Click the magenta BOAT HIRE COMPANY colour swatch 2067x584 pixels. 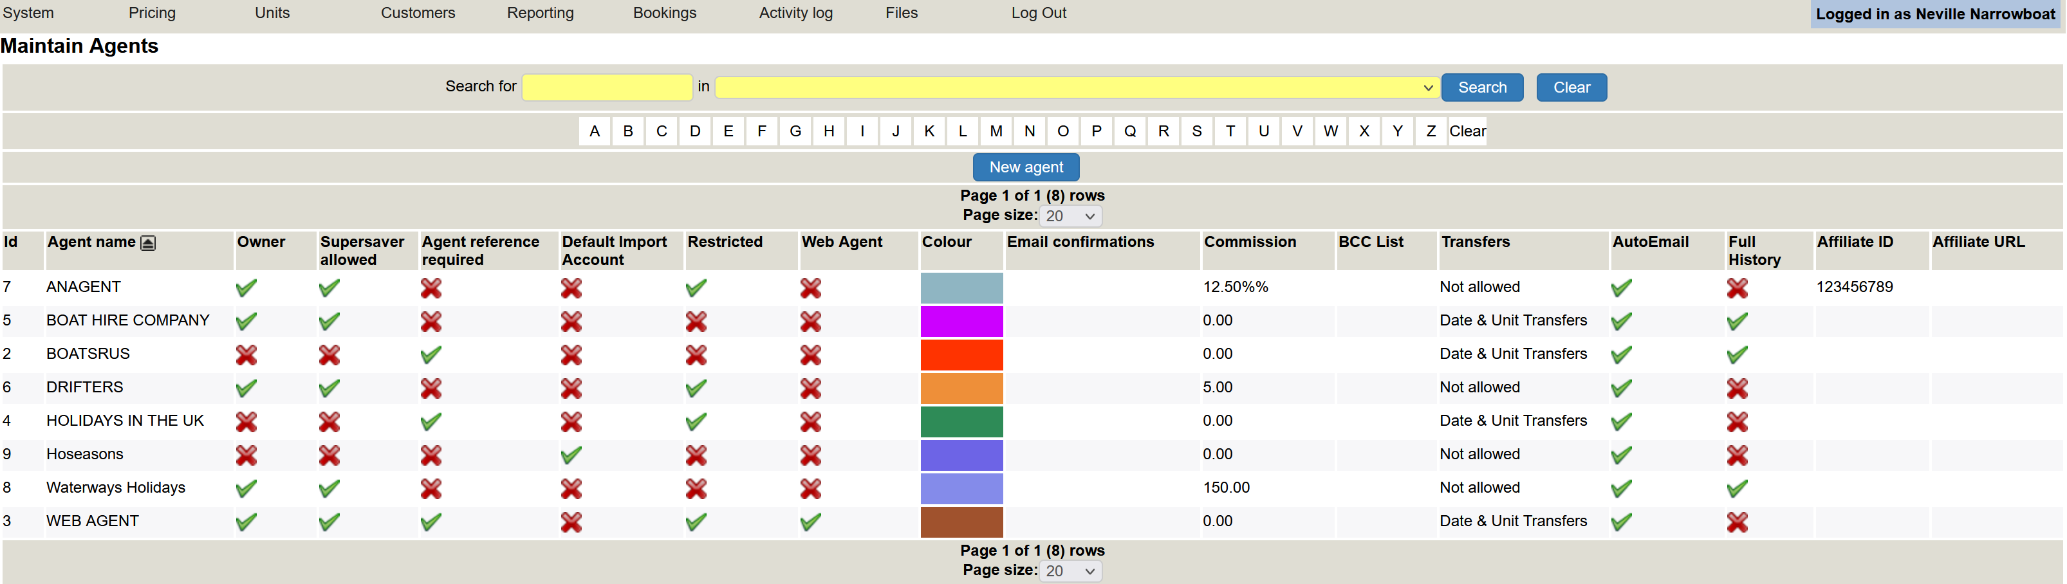click(961, 322)
